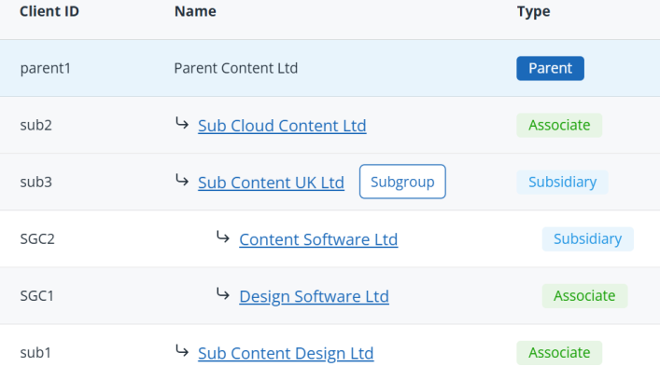Click the Associate badge in SGC1 row

point(584,295)
